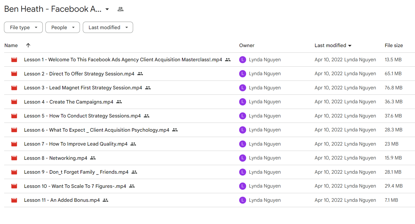This screenshot has width=415, height=224.
Task: Click shared icon next to Lesson 2 file
Action: point(140,74)
